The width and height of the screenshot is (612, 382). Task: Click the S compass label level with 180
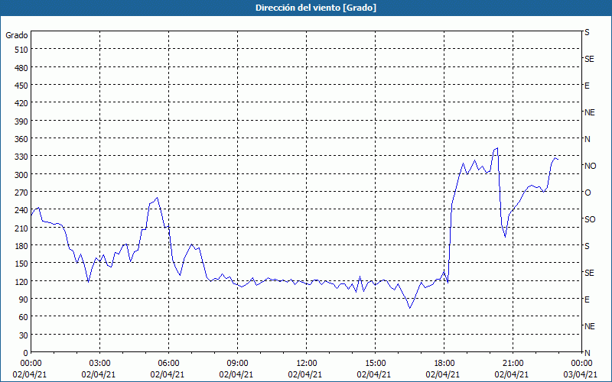click(587, 246)
